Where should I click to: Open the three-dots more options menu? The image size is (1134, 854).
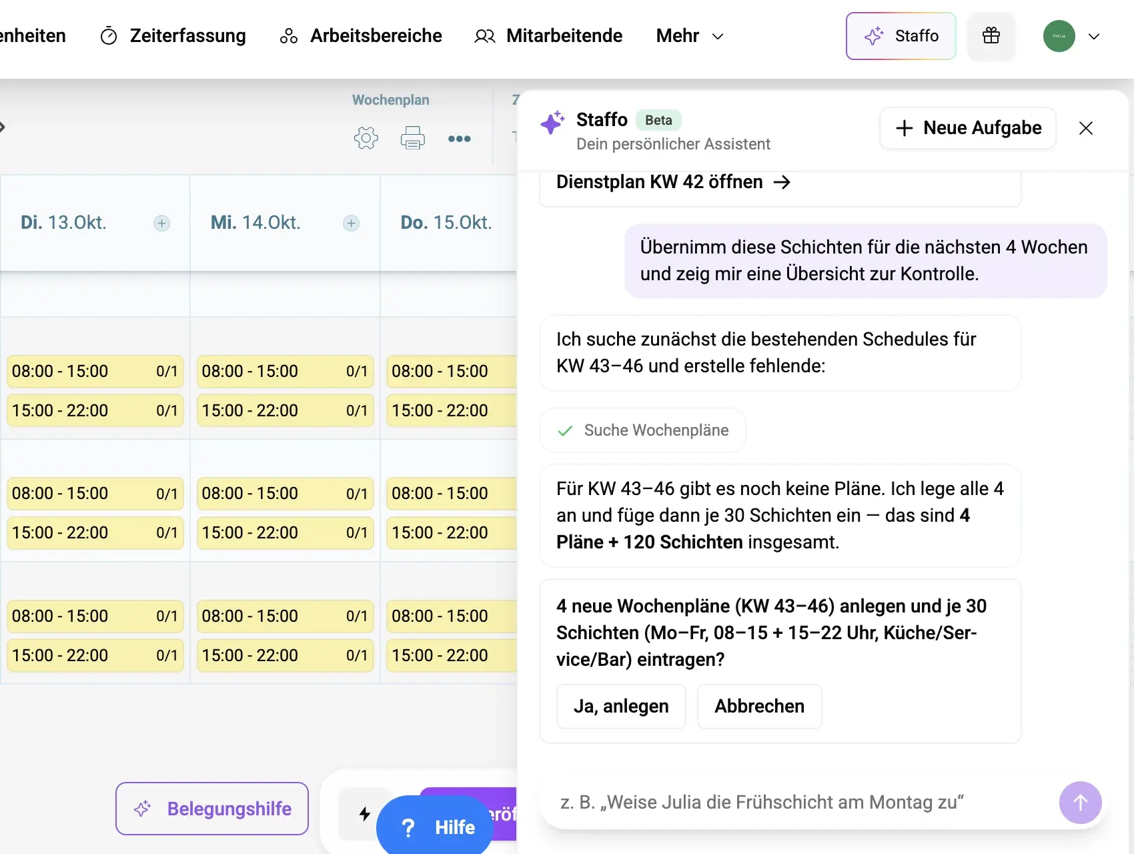tap(460, 139)
